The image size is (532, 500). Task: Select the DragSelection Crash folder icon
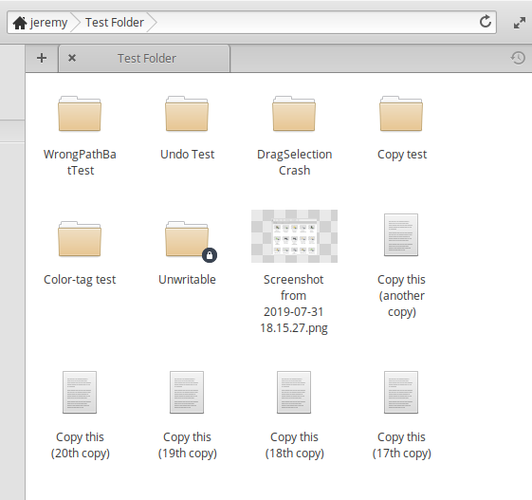tap(294, 114)
